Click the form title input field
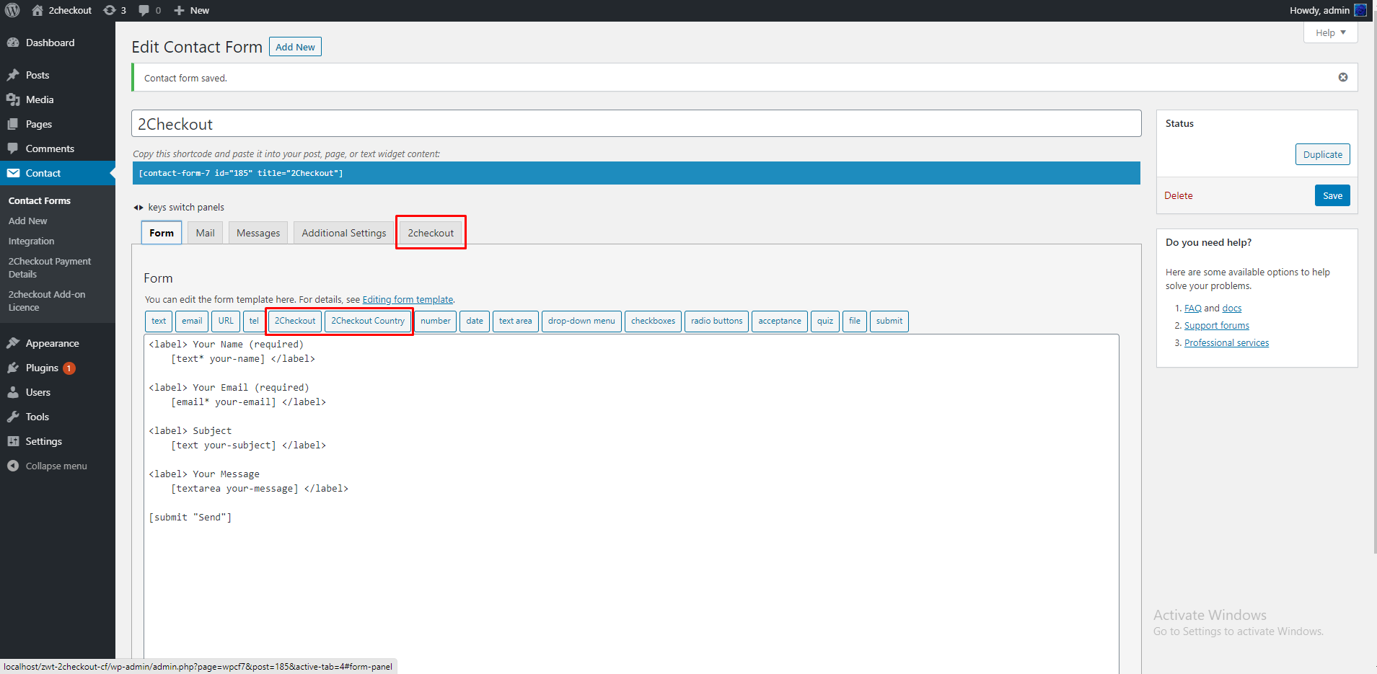Image resolution: width=1377 pixels, height=674 pixels. tap(635, 124)
